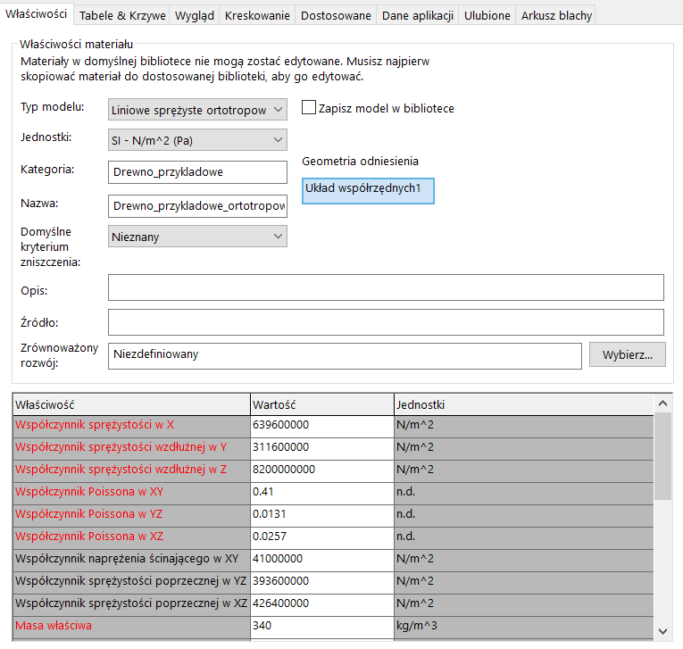Open the Dane aplikacji tab
683x649 pixels.
(x=417, y=16)
